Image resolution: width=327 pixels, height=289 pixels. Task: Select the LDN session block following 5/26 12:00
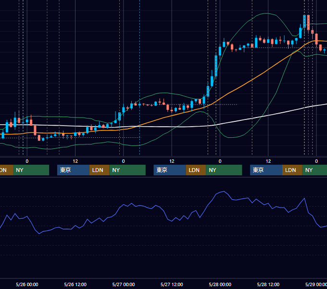coord(99,170)
